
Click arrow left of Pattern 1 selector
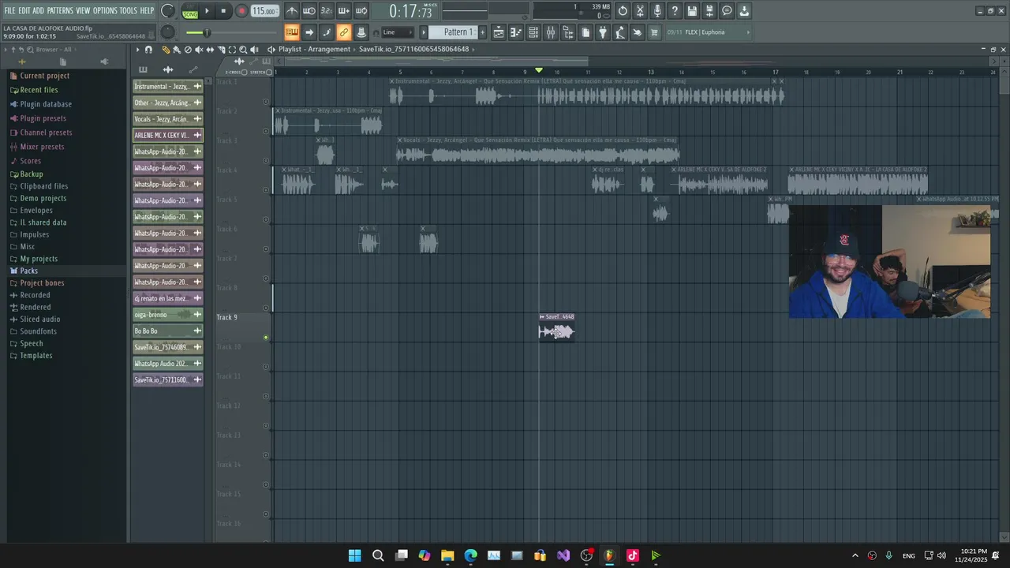[424, 32]
